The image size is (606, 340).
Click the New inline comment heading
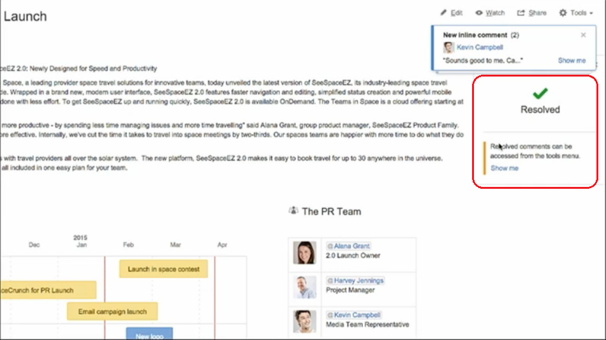(475, 35)
